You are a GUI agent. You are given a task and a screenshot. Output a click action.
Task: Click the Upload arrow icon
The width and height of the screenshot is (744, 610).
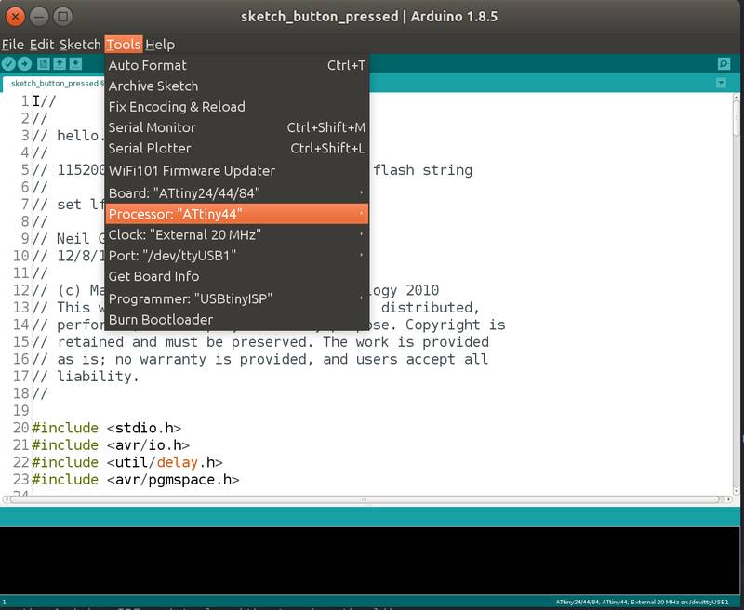click(x=24, y=64)
